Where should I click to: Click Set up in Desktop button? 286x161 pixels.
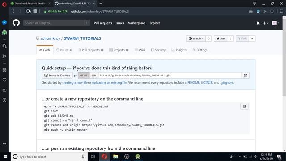57,76
